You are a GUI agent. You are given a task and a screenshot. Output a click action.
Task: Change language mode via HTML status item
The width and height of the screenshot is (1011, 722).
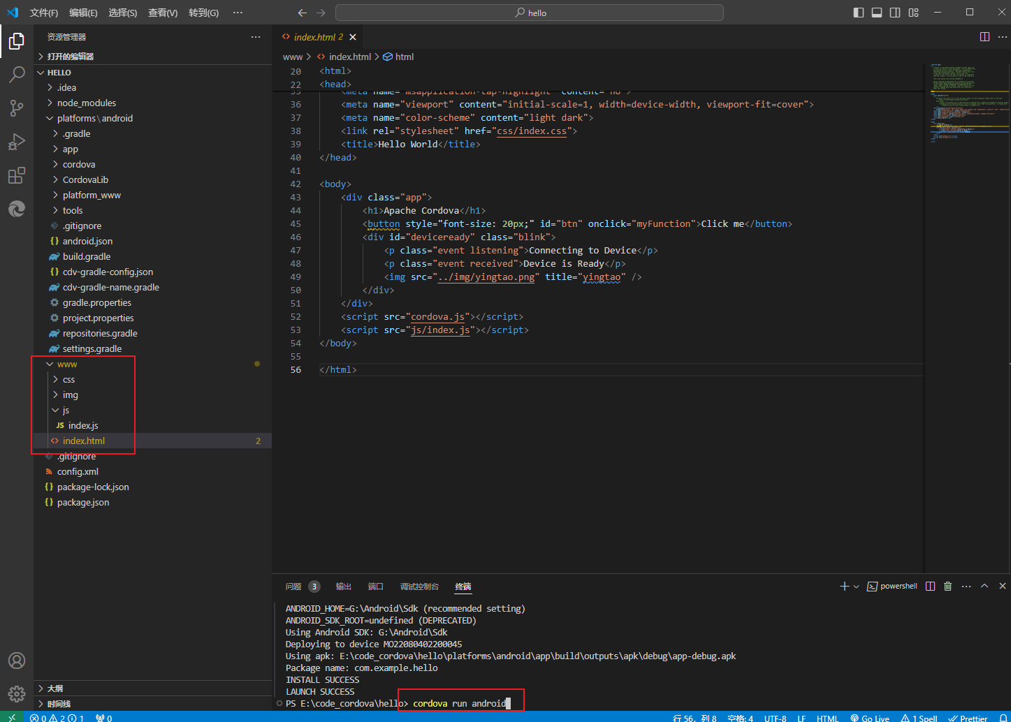pyautogui.click(x=827, y=718)
